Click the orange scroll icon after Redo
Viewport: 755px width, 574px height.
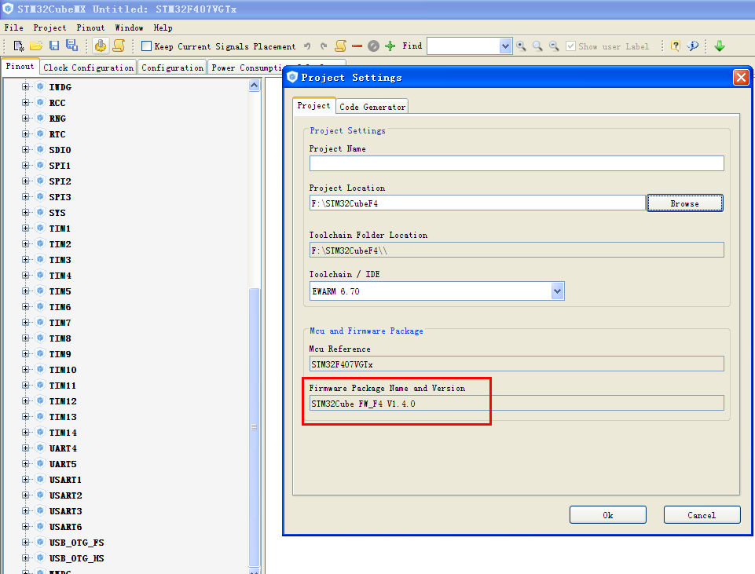point(340,46)
